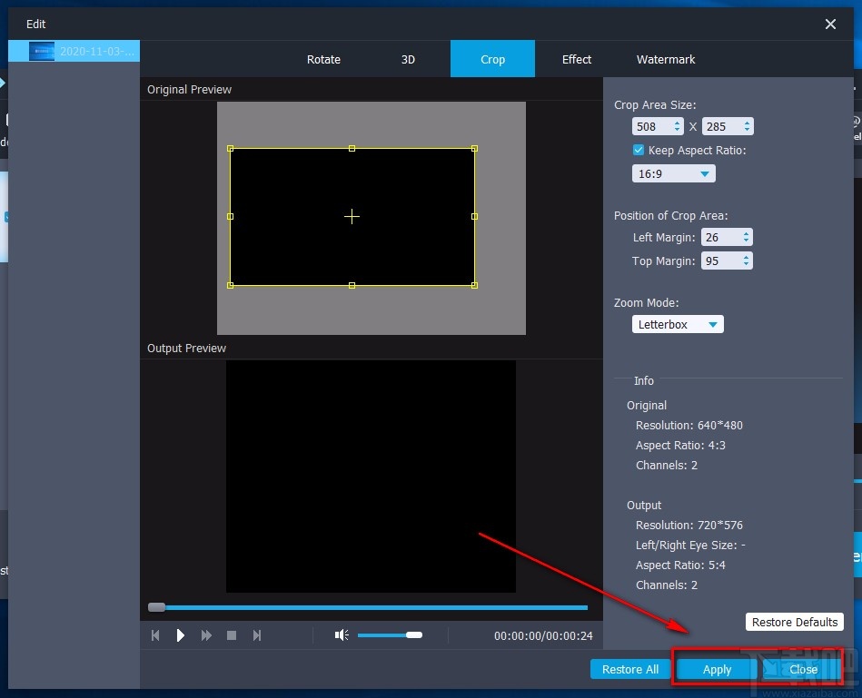This screenshot has height=698, width=862.
Task: Stop video playback
Action: point(230,634)
